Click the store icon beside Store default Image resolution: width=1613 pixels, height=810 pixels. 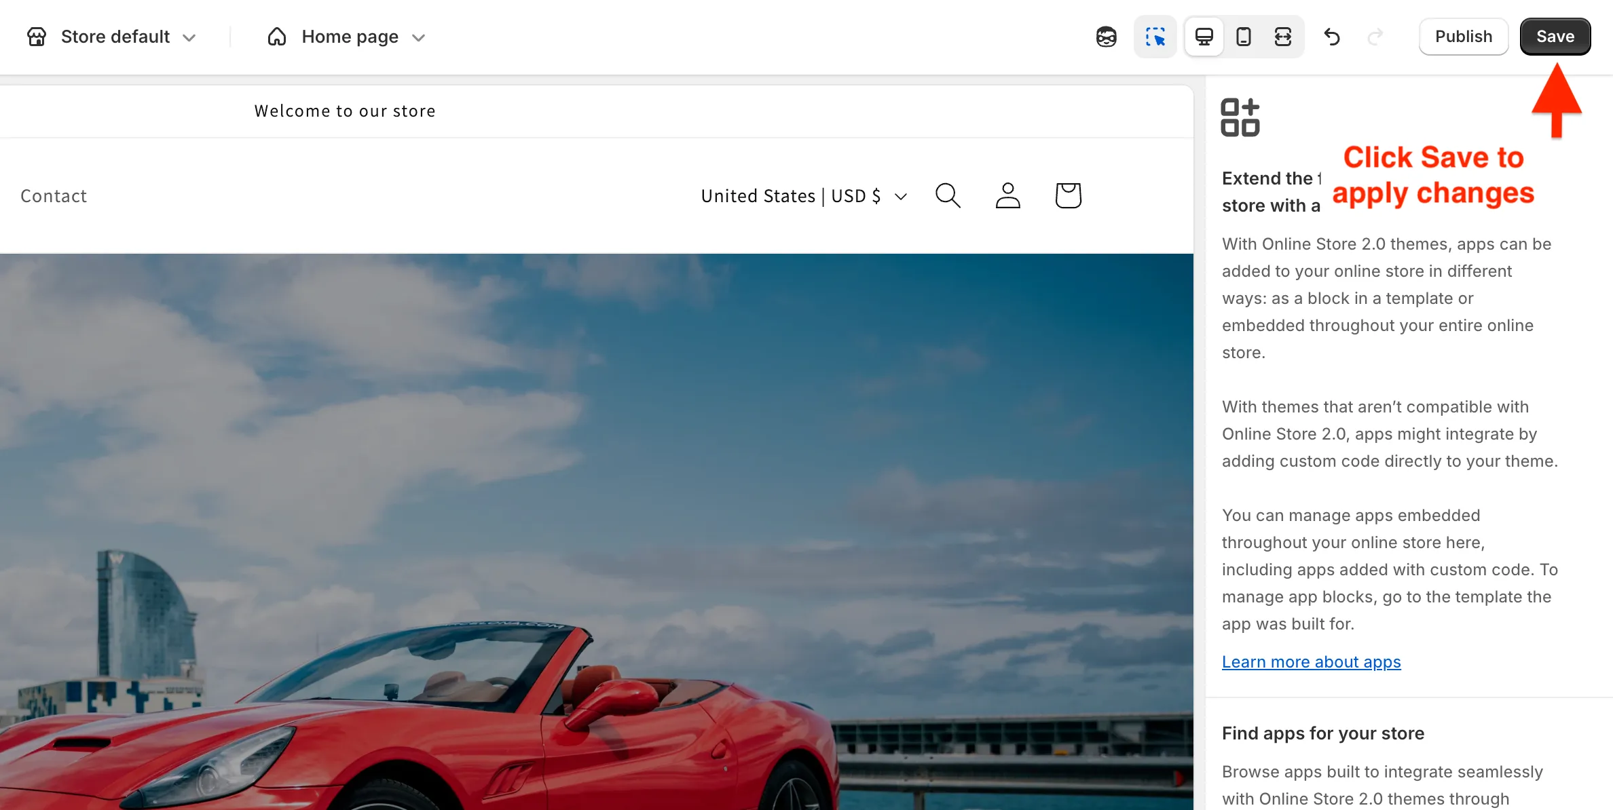coord(37,37)
